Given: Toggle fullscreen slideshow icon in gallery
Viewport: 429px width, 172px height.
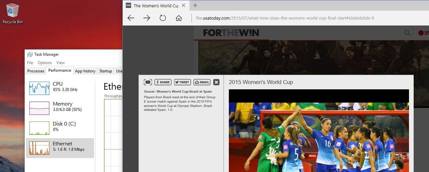Looking at the screenshot, I should pos(148,82).
